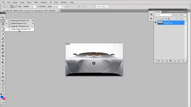
Task: Create a new layer
Action: point(178,61)
